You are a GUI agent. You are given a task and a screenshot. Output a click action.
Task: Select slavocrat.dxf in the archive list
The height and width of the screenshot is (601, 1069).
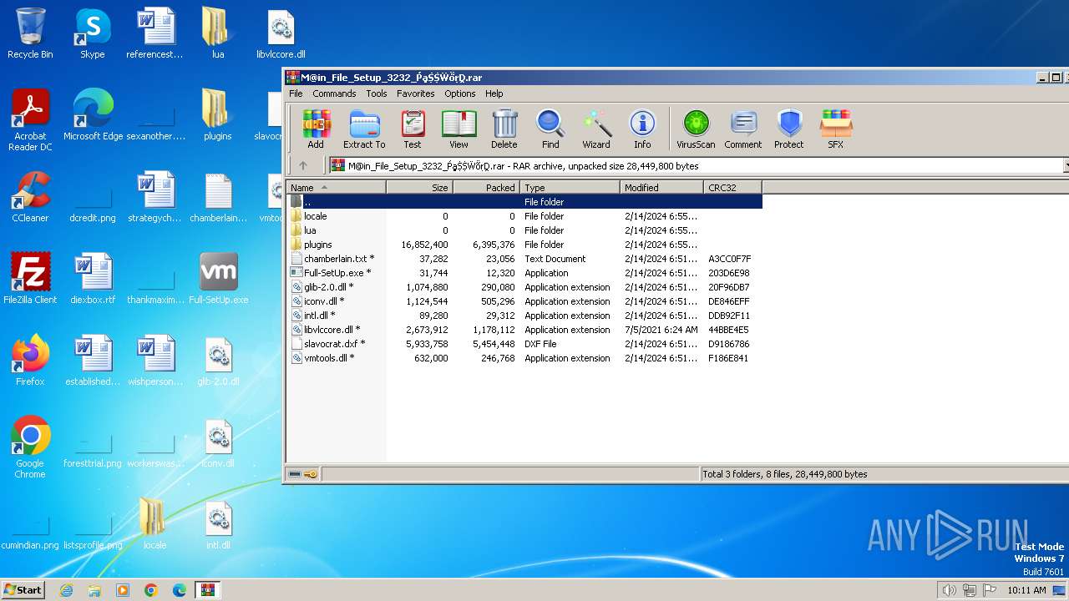[x=524, y=344]
